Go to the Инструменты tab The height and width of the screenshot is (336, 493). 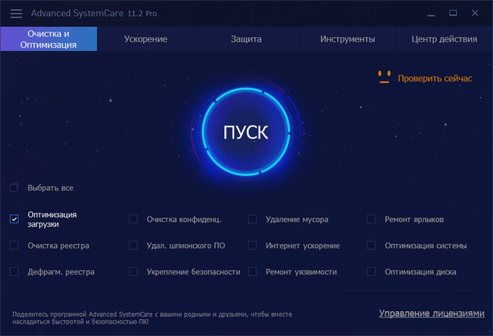coord(347,39)
